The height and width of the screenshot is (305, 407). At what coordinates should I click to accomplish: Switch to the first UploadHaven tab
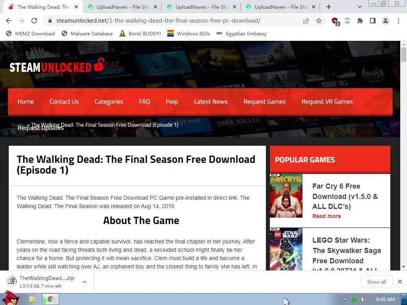(122, 7)
